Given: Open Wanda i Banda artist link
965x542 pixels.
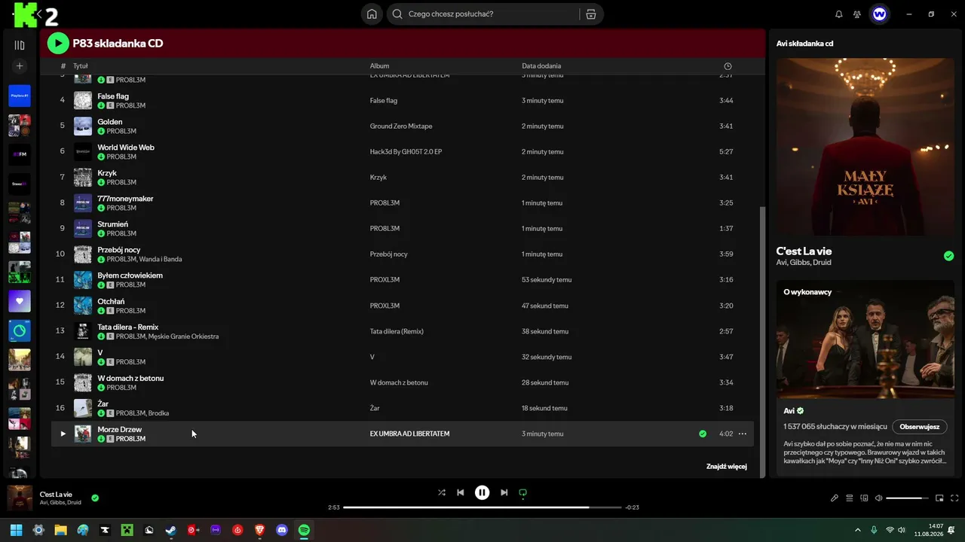Looking at the screenshot, I should tap(161, 259).
